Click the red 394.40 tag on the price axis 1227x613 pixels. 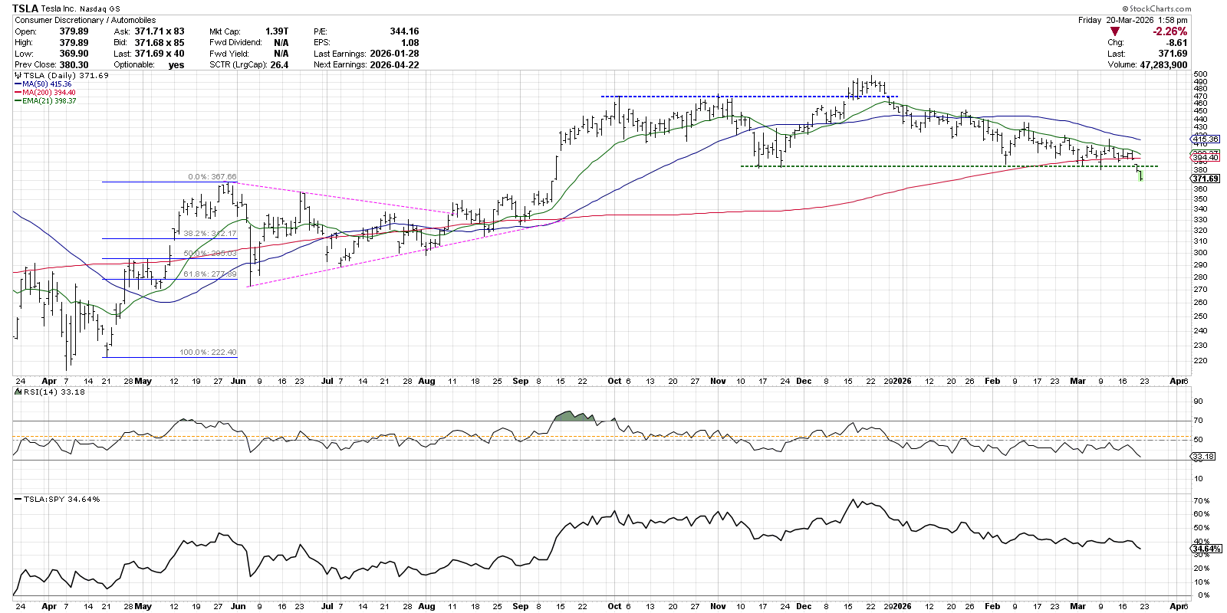click(x=1204, y=157)
